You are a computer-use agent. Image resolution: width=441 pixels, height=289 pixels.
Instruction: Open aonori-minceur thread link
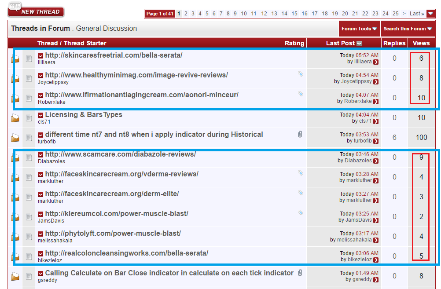tap(142, 95)
